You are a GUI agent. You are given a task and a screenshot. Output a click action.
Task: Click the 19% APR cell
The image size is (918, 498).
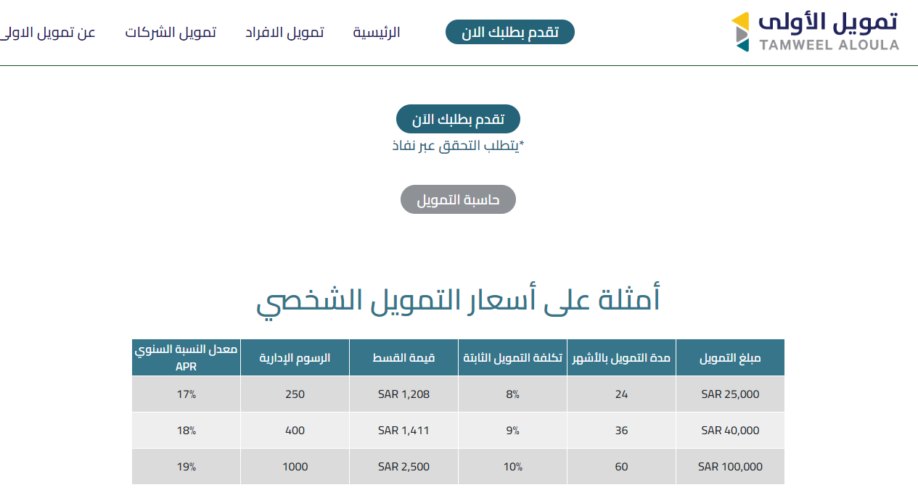[x=186, y=467]
